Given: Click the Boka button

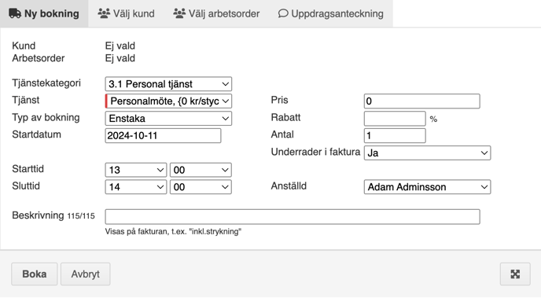Looking at the screenshot, I should click(x=34, y=274).
